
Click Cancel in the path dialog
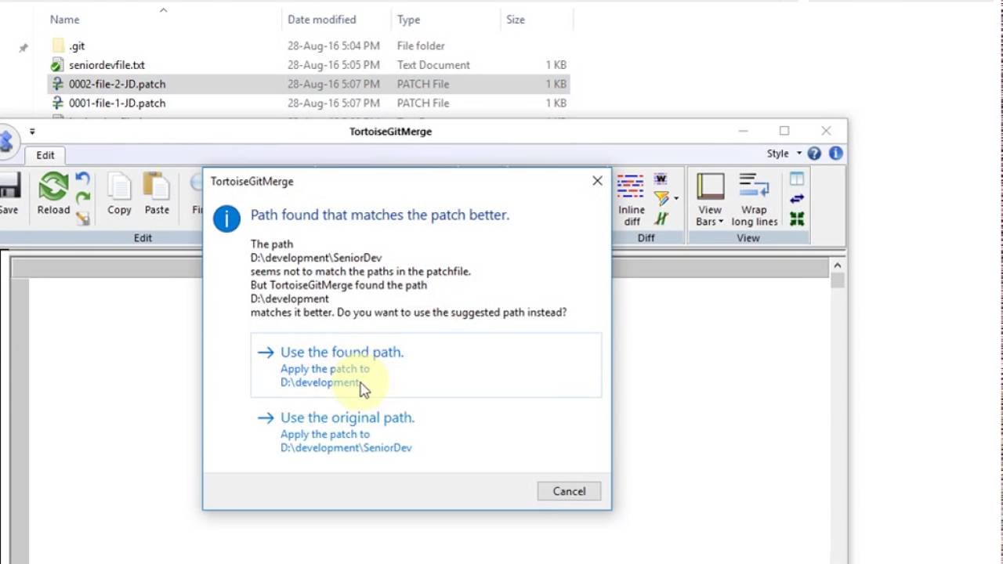click(569, 491)
